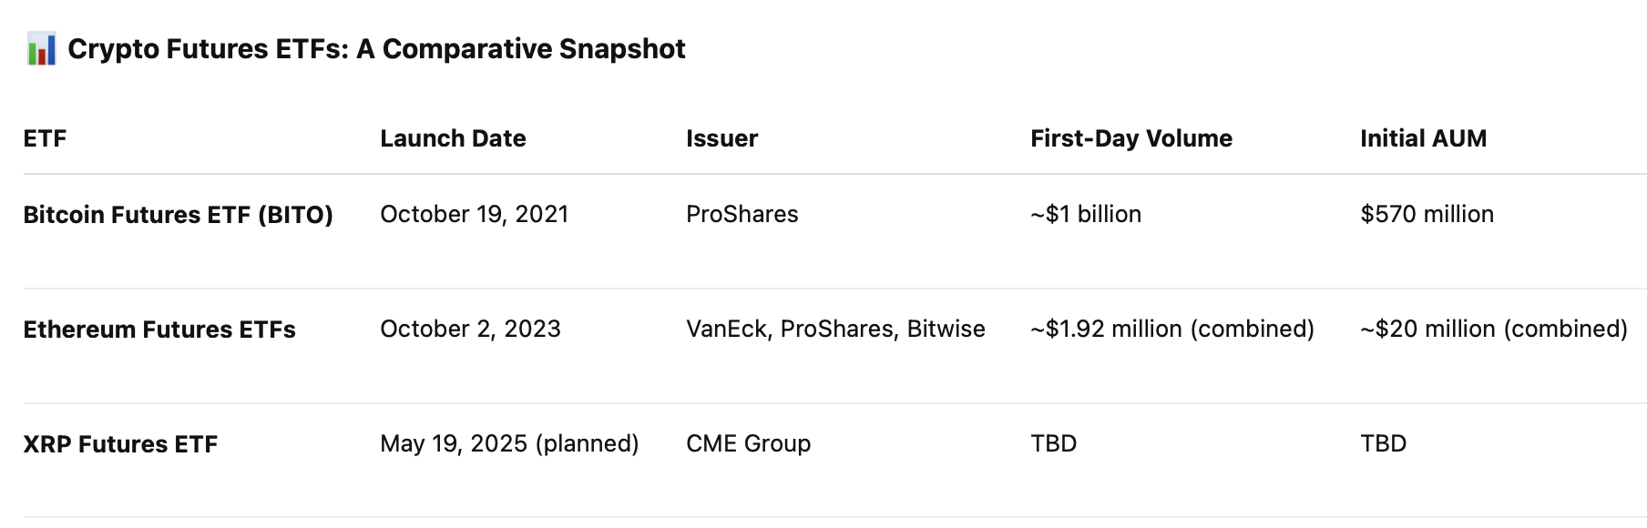Click the Launch Date column header

[453, 138]
